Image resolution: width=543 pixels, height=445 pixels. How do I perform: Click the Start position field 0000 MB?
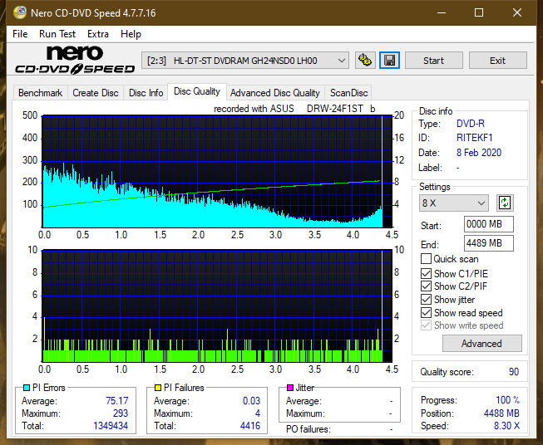(x=489, y=224)
